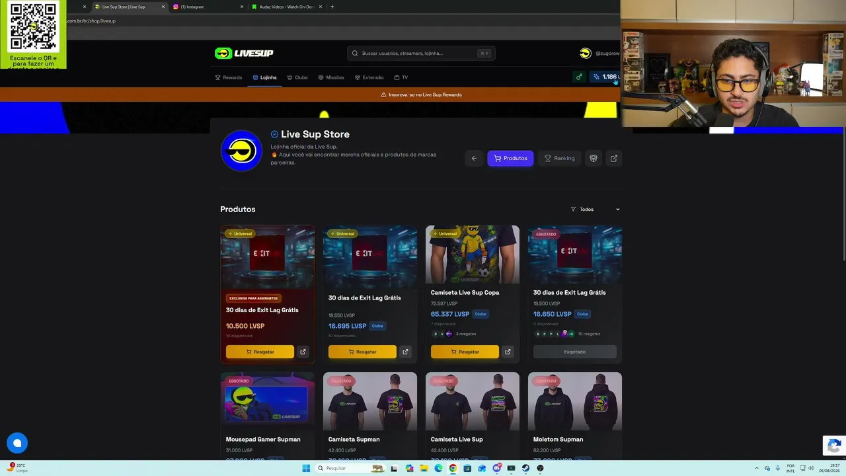Close the Instagram browser tab
This screenshot has width=846, height=476.
pos(241,7)
